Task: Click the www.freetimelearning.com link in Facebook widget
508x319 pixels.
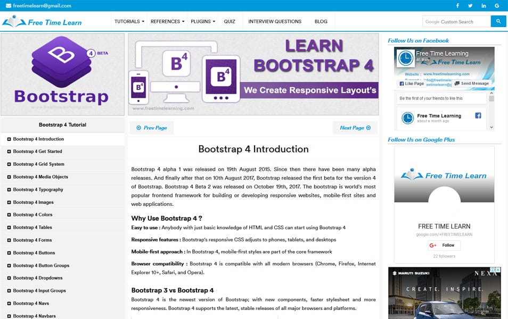Action: pyautogui.click(x=446, y=74)
